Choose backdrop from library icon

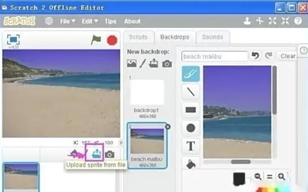[132, 63]
